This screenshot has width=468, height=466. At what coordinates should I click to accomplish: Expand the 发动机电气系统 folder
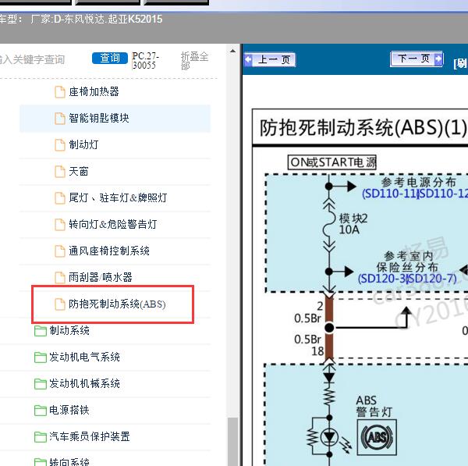(x=84, y=357)
